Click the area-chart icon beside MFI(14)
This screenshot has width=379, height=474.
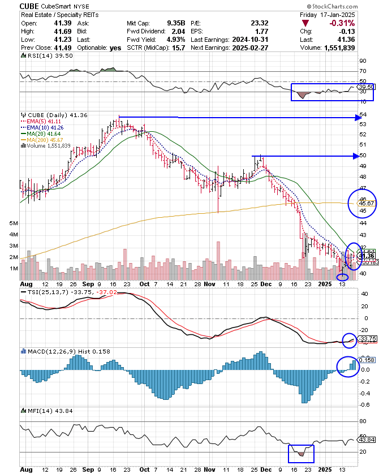click(x=24, y=411)
